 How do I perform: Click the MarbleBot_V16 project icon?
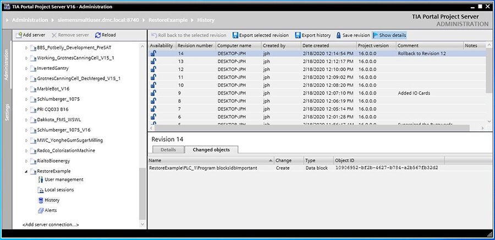pos(33,89)
